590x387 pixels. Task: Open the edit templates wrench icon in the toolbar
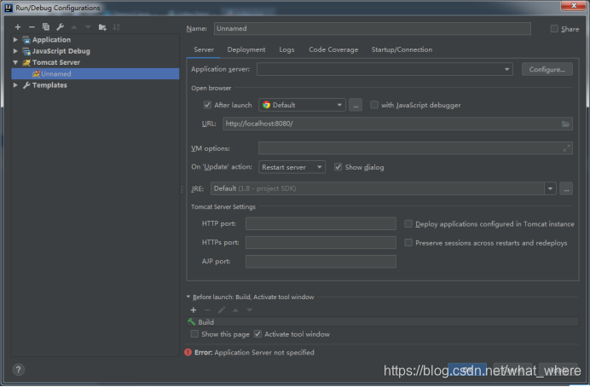[60, 26]
